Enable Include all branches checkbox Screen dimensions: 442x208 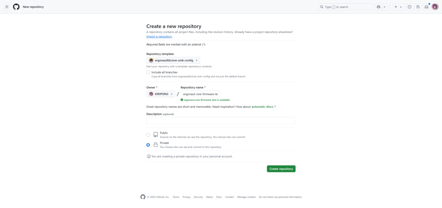click(148, 73)
